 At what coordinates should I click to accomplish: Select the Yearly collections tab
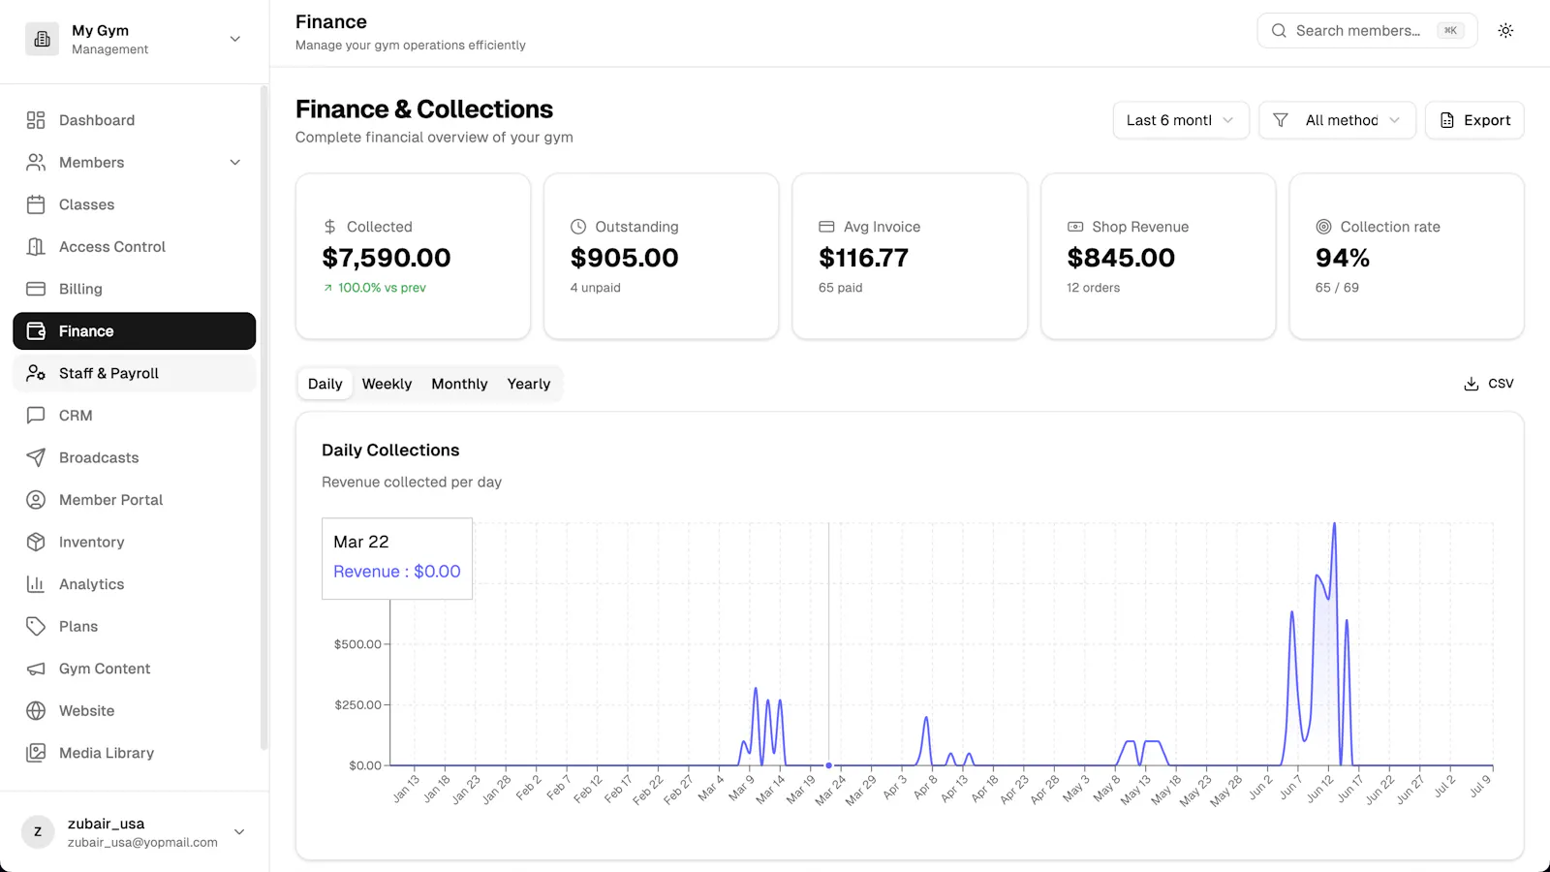[528, 384]
